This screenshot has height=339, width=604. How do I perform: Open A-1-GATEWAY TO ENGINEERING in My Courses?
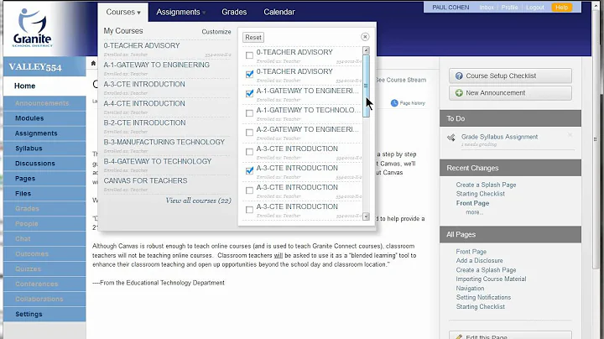click(156, 65)
